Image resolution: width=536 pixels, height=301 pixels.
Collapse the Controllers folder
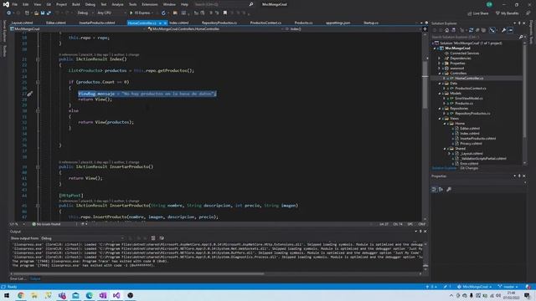tap(440, 73)
